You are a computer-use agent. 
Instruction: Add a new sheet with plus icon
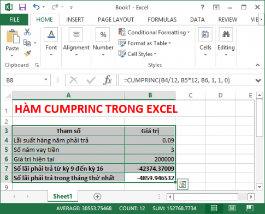click(97, 197)
